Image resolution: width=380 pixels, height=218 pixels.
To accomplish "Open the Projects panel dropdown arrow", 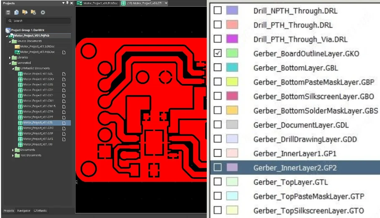I will pos(63,3).
